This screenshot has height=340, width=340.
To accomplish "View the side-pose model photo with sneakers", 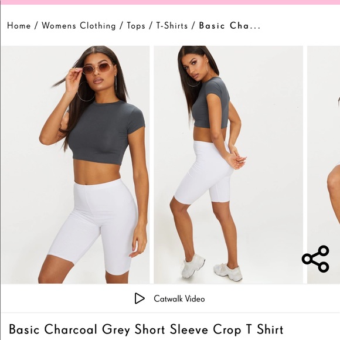I will click(229, 164).
